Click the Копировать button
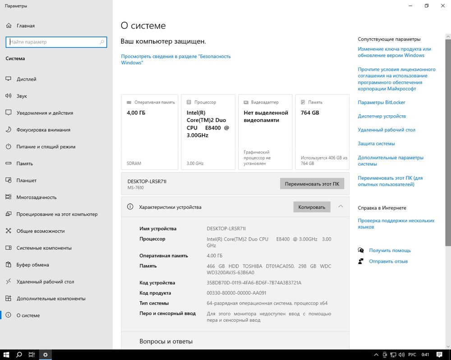The width and height of the screenshot is (451, 360). (312, 207)
